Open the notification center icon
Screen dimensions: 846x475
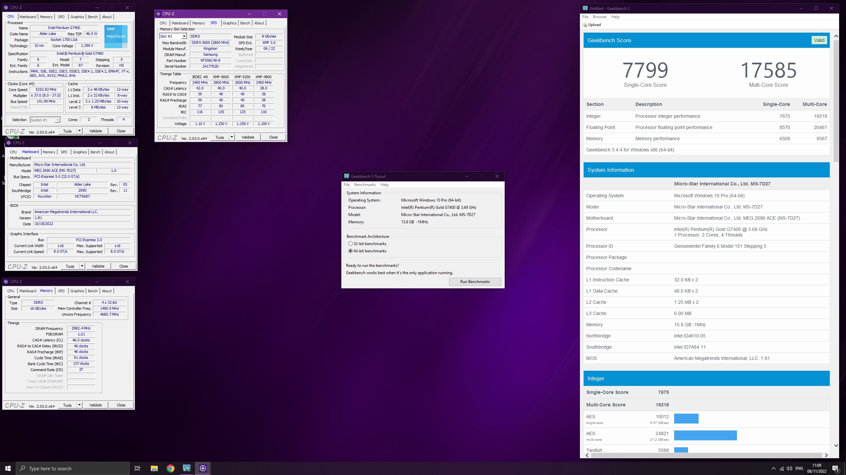pyautogui.click(x=835, y=468)
